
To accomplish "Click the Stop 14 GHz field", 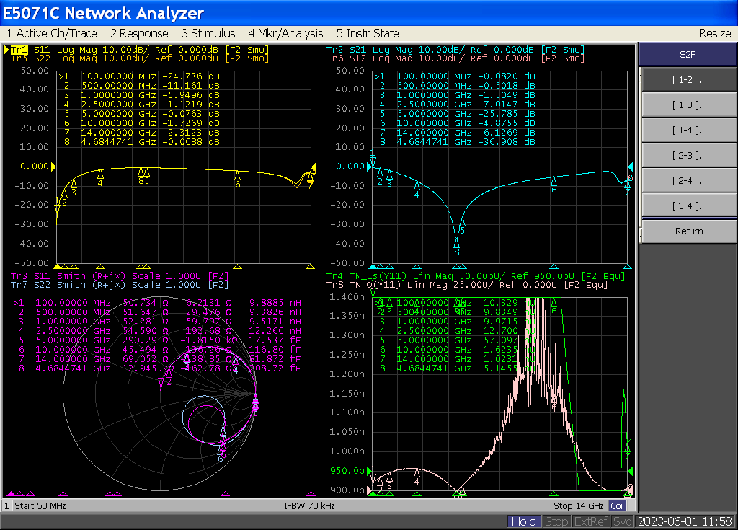I will 579,506.
